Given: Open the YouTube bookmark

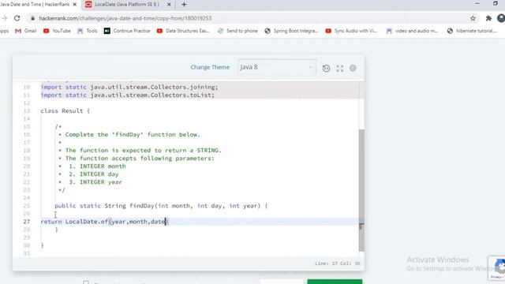Looking at the screenshot, I should tap(57, 31).
